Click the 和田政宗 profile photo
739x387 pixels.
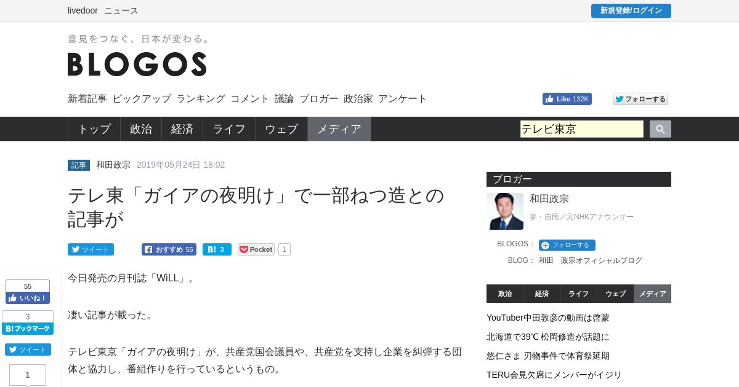point(505,211)
